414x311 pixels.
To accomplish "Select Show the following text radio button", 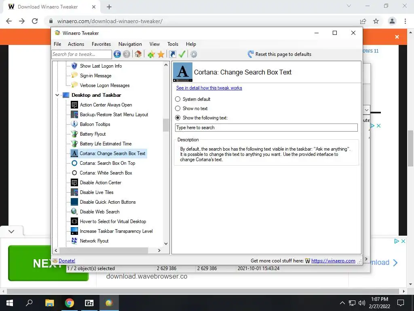I will click(178, 118).
